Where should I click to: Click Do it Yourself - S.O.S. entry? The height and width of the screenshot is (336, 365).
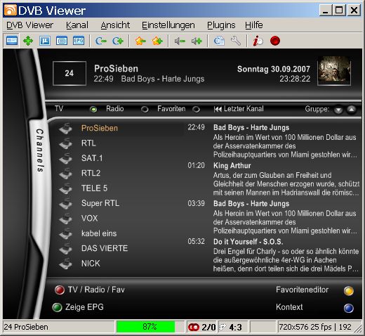[x=248, y=242]
